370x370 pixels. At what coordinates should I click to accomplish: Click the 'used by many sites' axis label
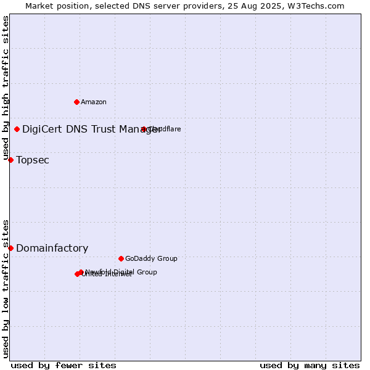coord(310,366)
